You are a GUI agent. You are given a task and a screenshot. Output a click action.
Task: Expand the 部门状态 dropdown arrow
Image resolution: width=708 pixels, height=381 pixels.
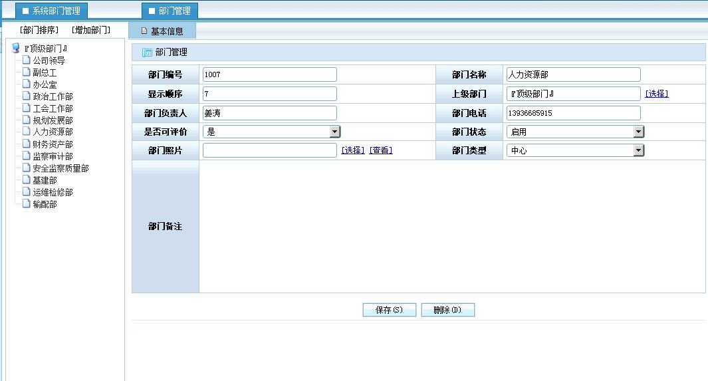coord(638,132)
